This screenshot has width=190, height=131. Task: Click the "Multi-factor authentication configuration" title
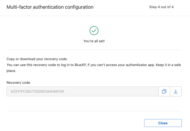50,7
